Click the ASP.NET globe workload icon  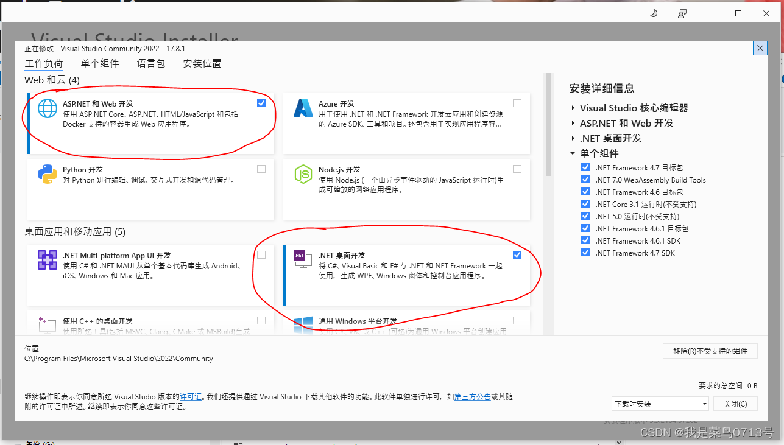point(47,108)
